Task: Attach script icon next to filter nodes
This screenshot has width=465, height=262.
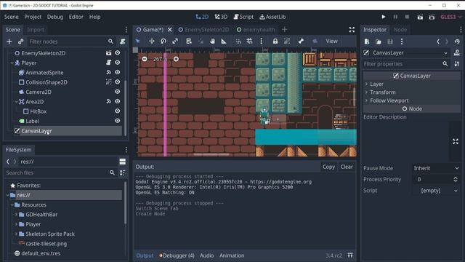Action: (x=123, y=41)
